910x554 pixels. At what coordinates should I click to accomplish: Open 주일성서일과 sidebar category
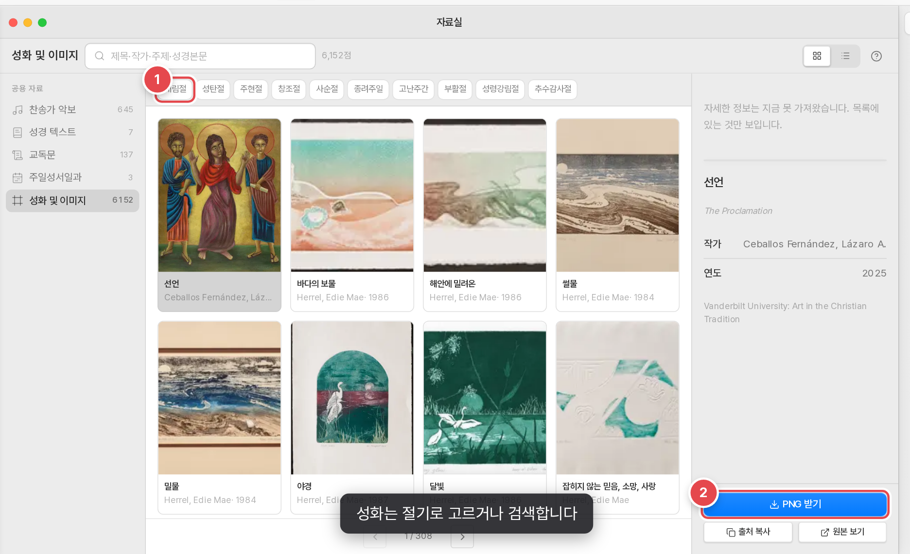tap(72, 177)
